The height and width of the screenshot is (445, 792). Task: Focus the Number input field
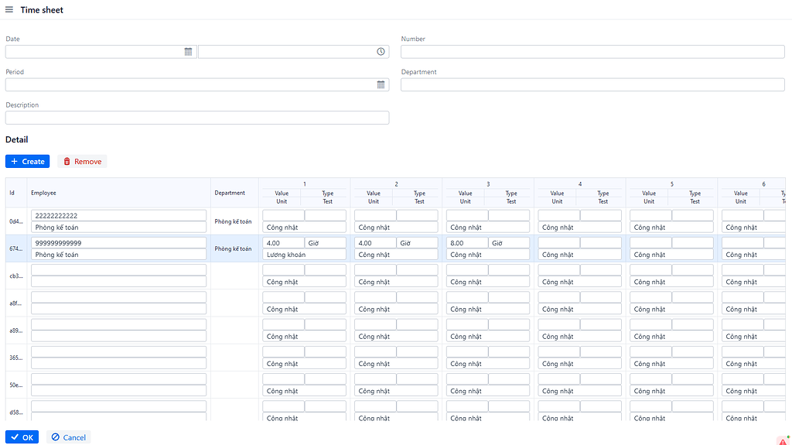(x=592, y=52)
